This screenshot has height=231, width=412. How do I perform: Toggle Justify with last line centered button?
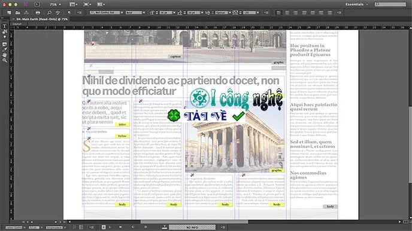313,13
